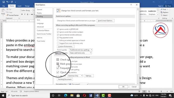Open Microsoft Edge from taskbar
This screenshot has width=174, height=98.
66,96
